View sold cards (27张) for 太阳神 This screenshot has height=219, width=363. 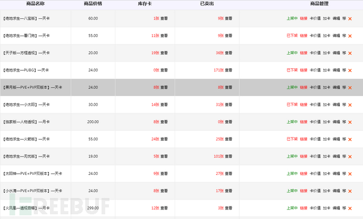pos(228,173)
